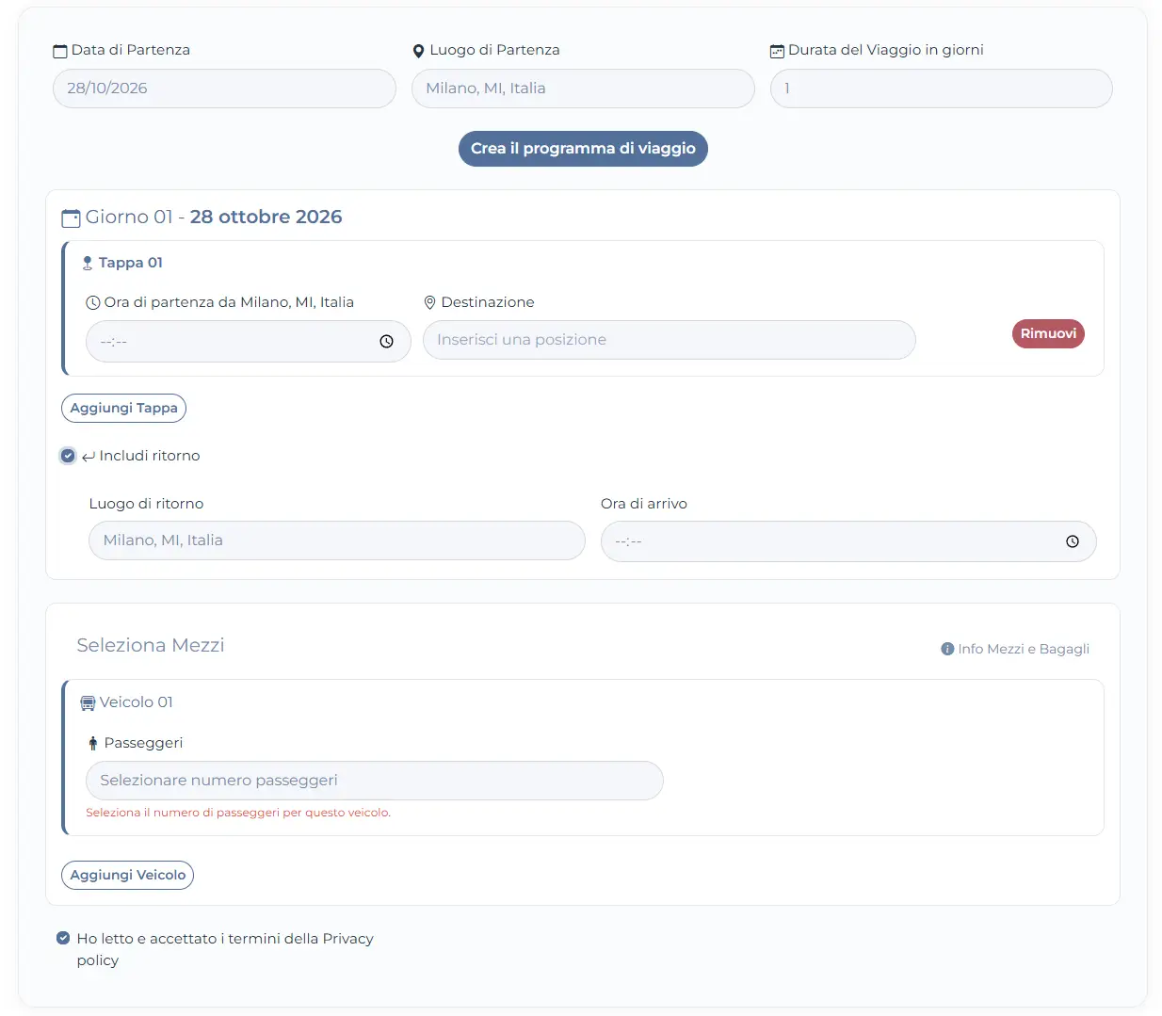The height and width of the screenshot is (1016, 1162).
Task: Click the Aggiungi Tappa button
Action: [123, 409]
